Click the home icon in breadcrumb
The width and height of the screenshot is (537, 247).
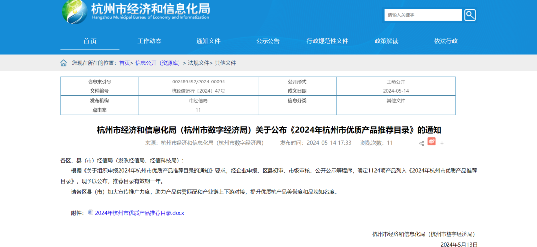point(64,63)
